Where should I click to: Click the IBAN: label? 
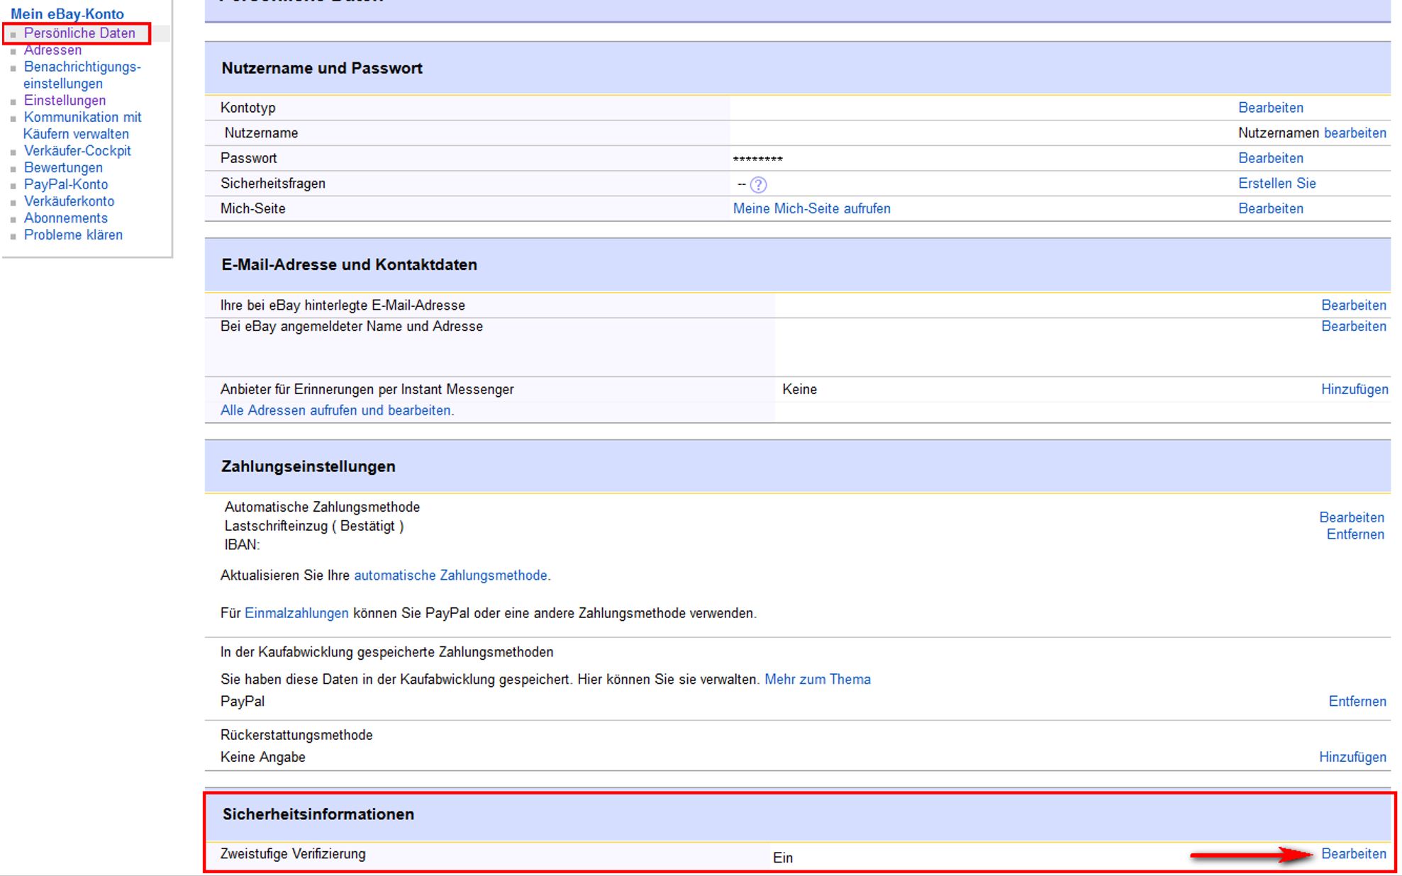pos(242,545)
